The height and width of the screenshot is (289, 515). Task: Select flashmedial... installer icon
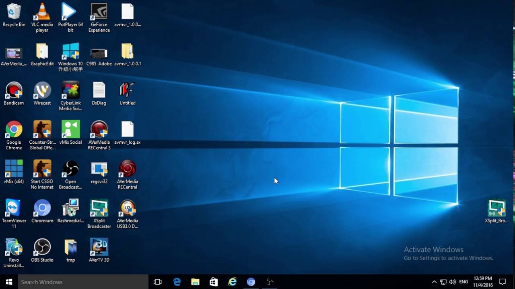(x=70, y=211)
